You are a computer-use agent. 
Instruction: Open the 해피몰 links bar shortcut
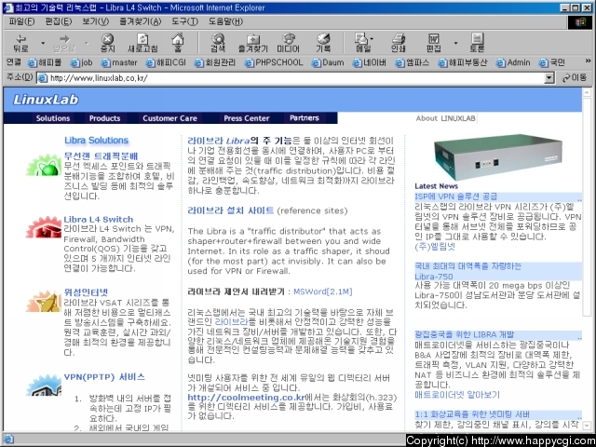coord(45,62)
